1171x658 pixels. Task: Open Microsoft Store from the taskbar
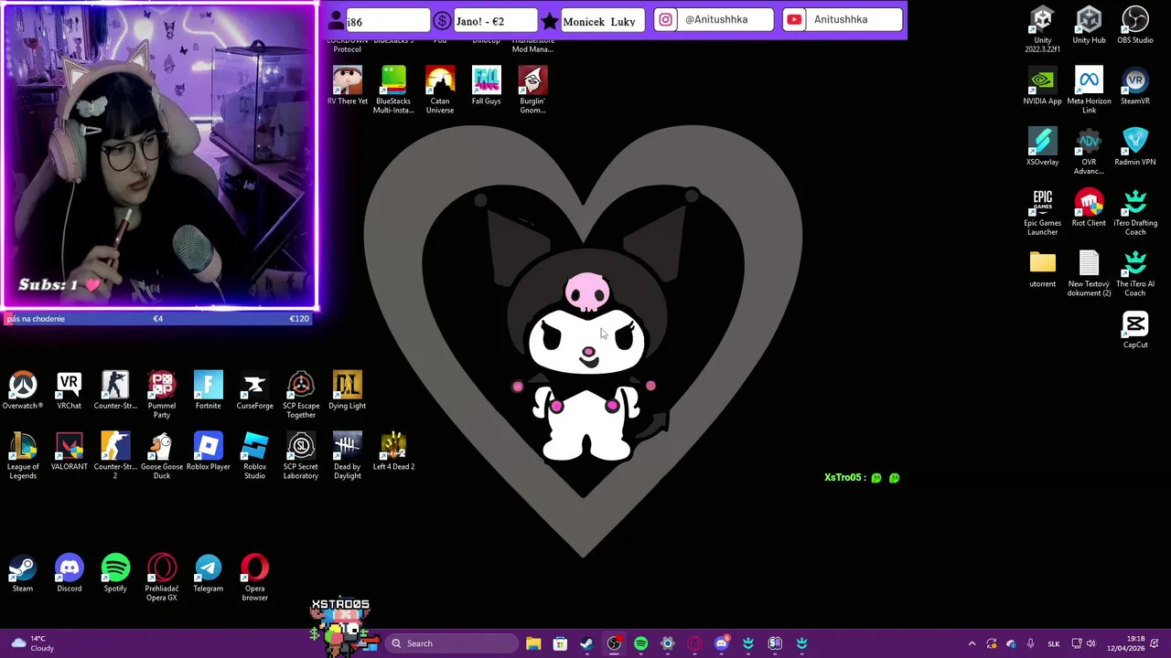[560, 643]
